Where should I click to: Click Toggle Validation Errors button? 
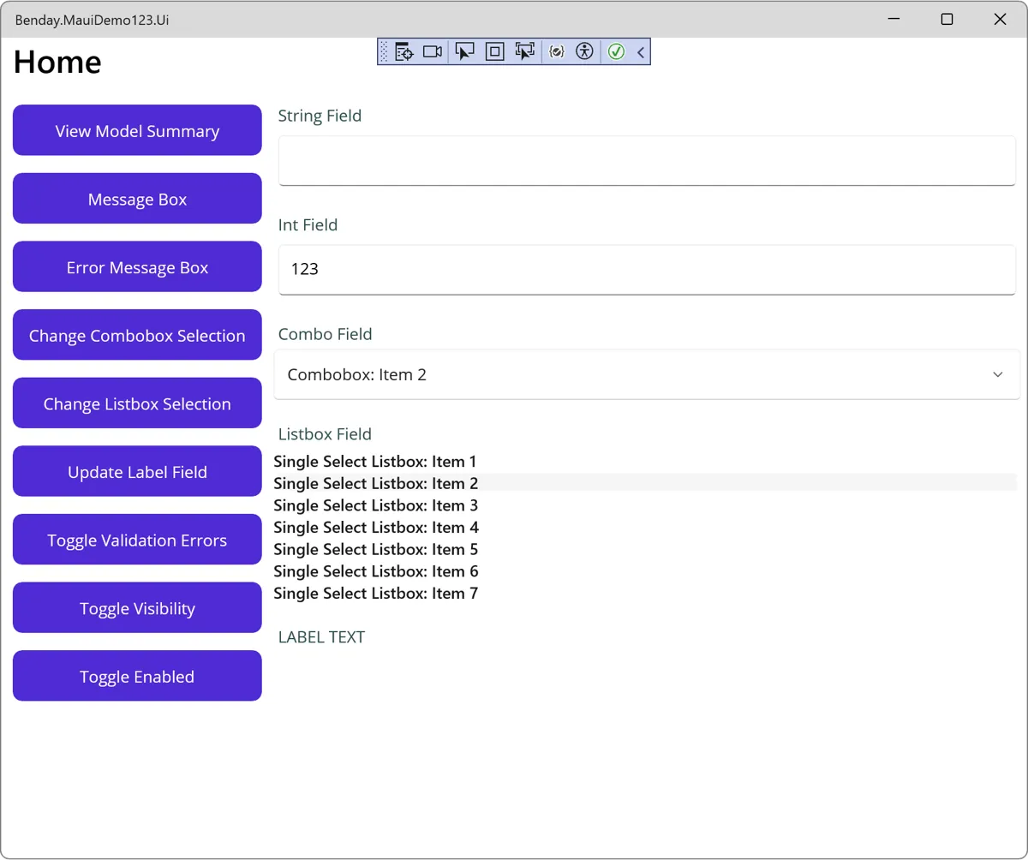(137, 540)
